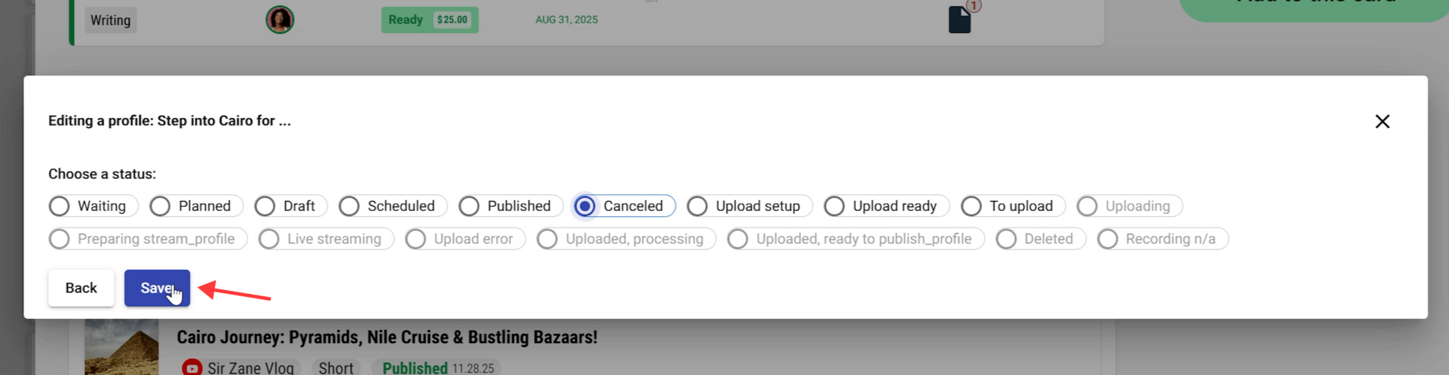Screen dimensions: 1449x375
Task: Open the Cairo Journey video title
Action: click(x=387, y=337)
